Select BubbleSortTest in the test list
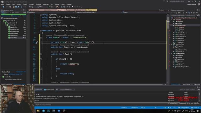201x113 pixels. click(x=14, y=29)
